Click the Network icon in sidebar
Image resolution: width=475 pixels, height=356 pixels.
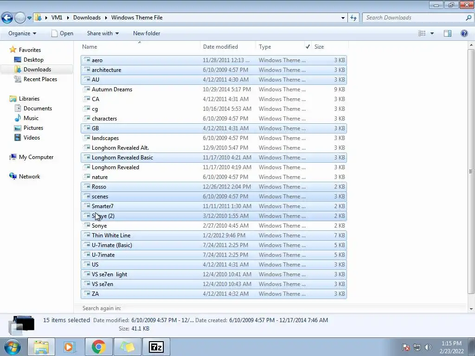[13, 177]
